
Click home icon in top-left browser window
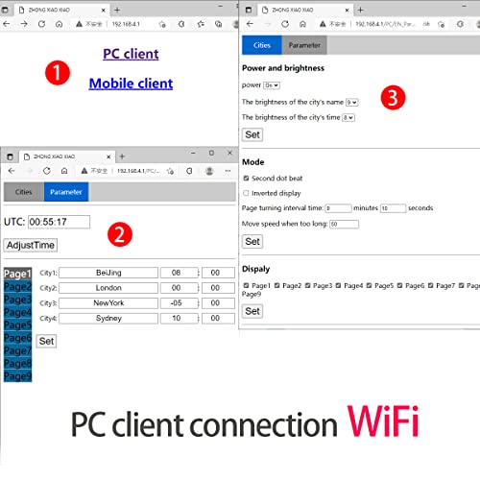tap(59, 24)
